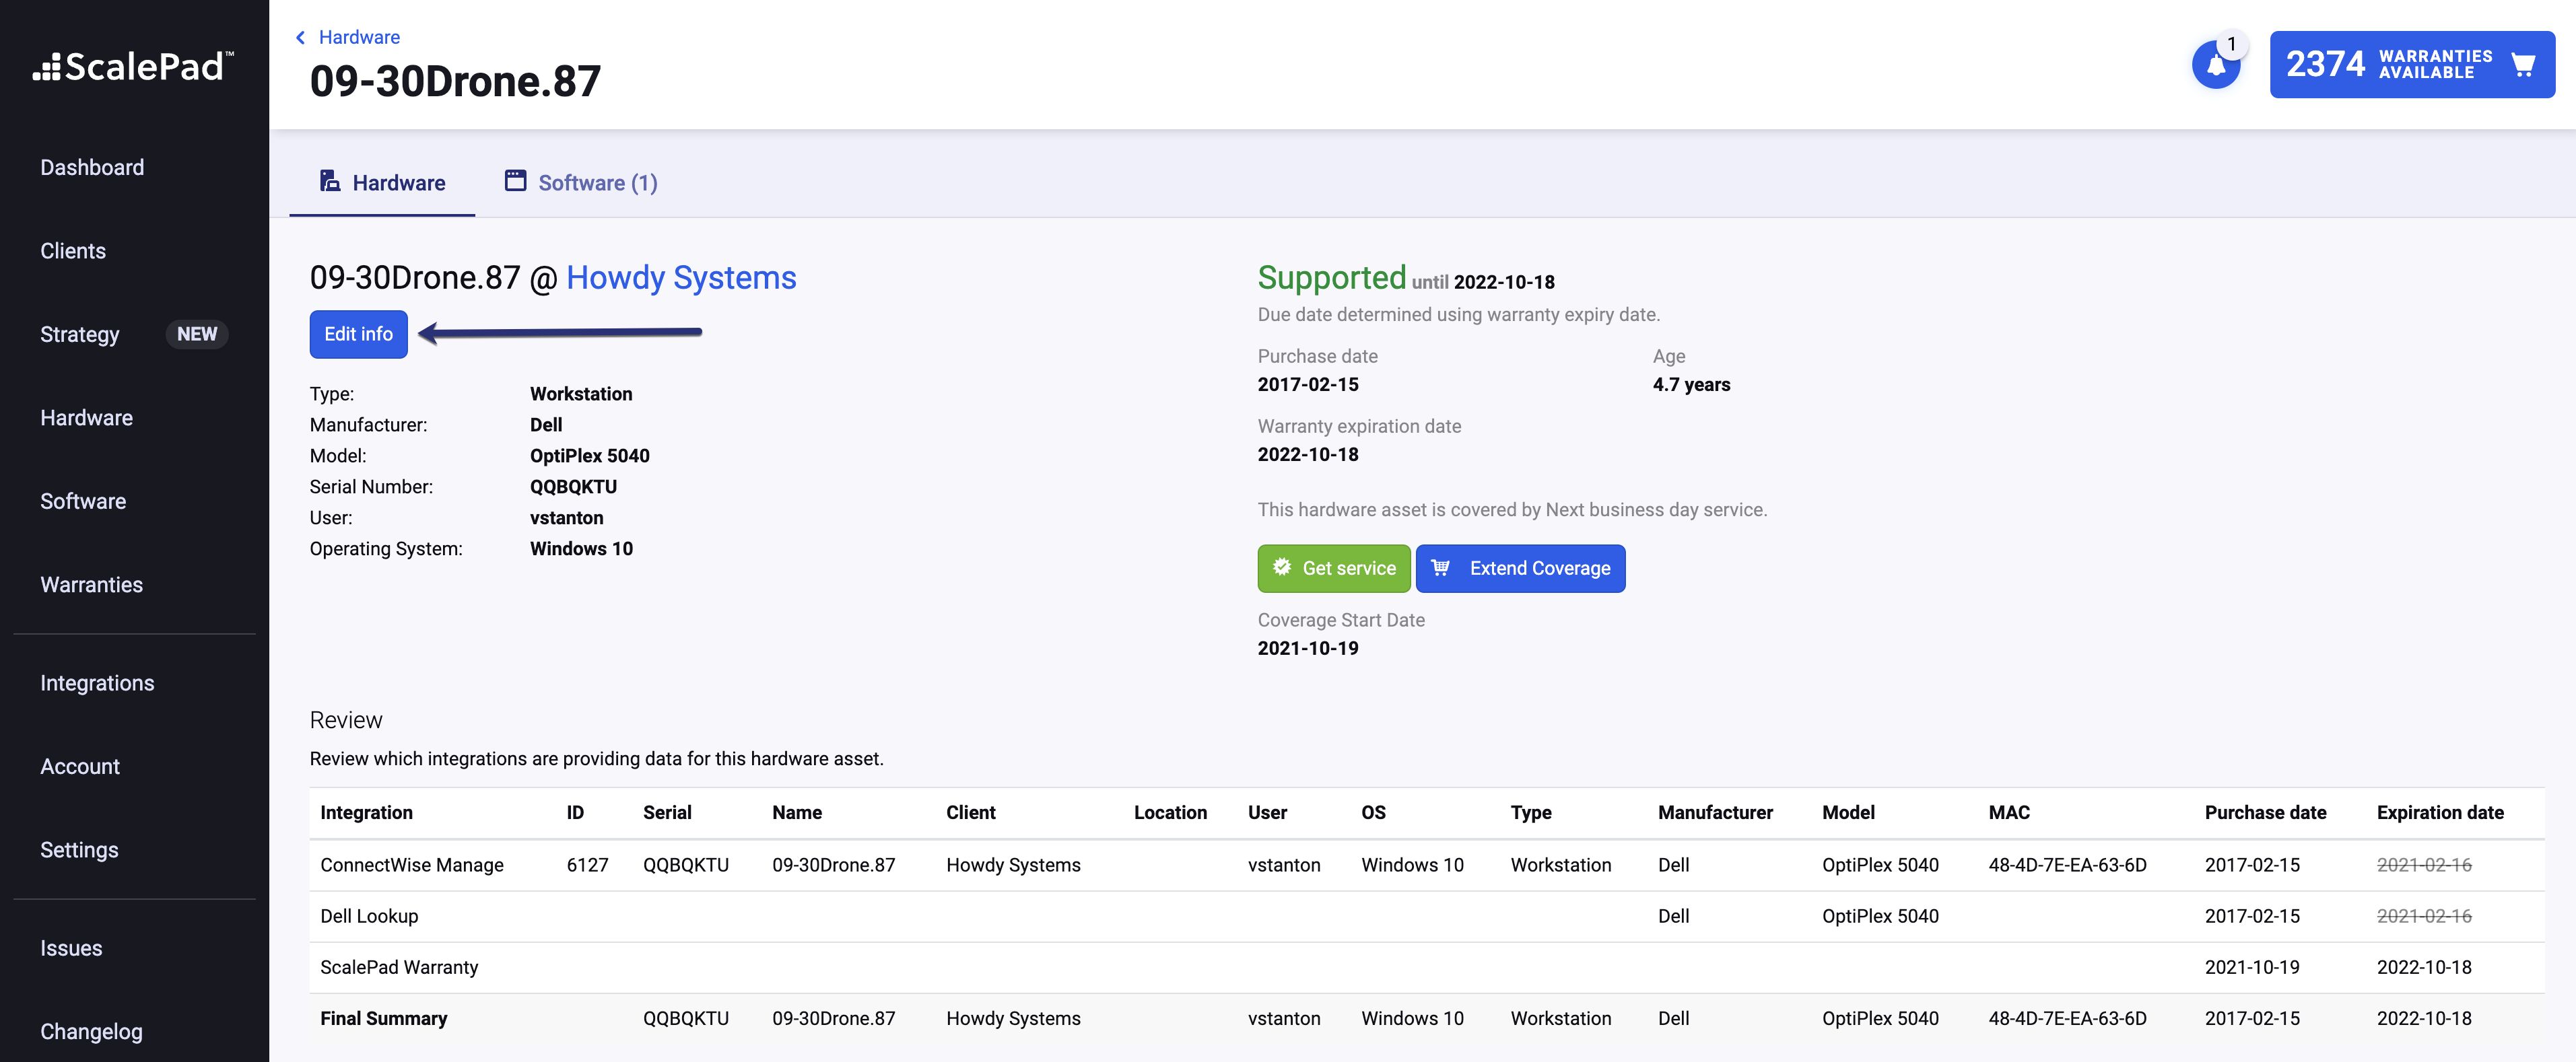Click the Software tab window icon
The height and width of the screenshot is (1062, 2576).
coord(515,181)
